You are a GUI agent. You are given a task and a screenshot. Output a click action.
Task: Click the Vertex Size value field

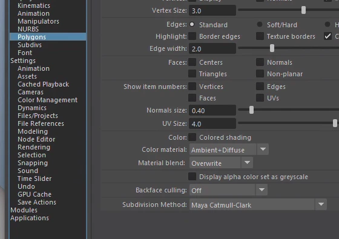[212, 10]
